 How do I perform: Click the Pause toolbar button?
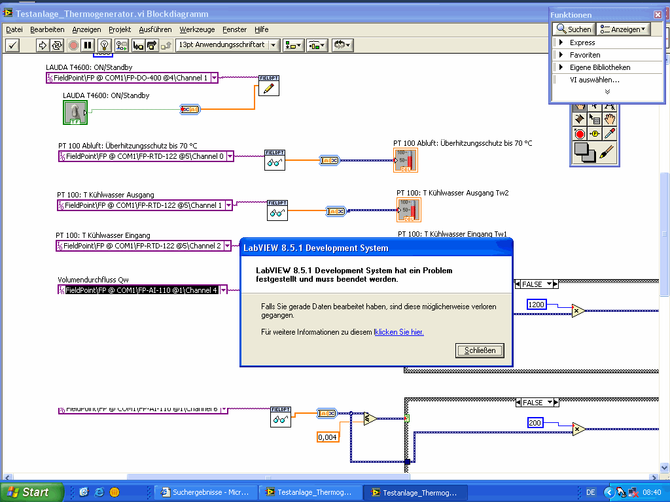[88, 45]
